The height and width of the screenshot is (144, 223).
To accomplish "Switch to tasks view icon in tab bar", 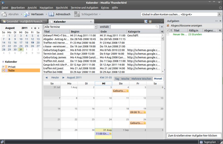I will pyautogui.click(x=150, y=21).
